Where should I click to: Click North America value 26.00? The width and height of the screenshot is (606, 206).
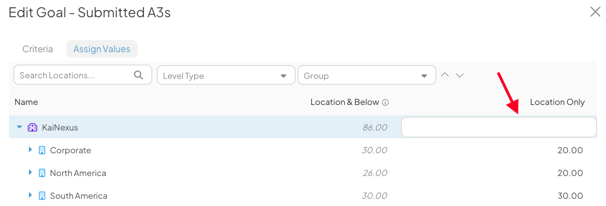[x=375, y=173]
